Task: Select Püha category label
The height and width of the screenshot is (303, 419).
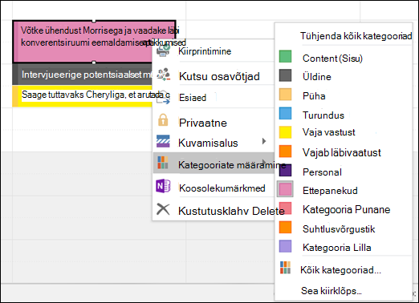Action: pos(314,96)
